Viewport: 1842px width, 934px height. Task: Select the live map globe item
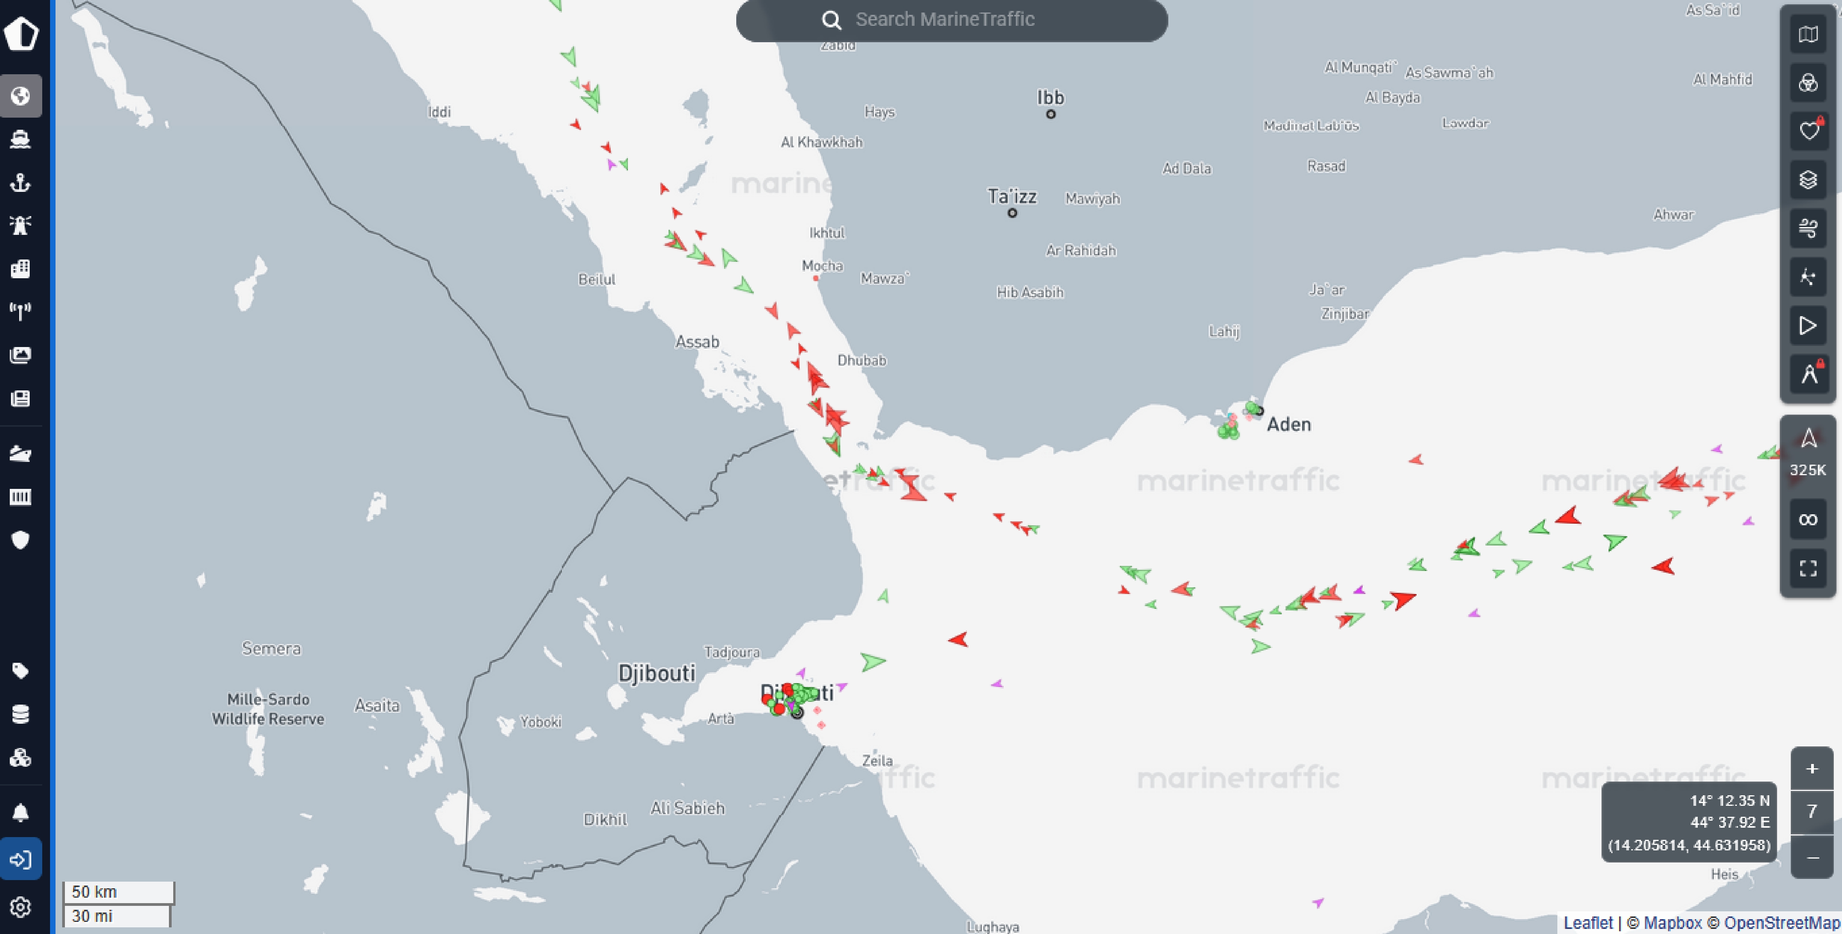[x=20, y=96]
